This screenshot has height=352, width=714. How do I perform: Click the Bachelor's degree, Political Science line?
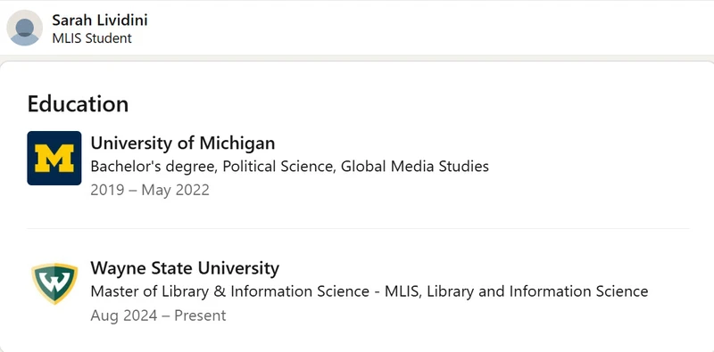pos(289,167)
